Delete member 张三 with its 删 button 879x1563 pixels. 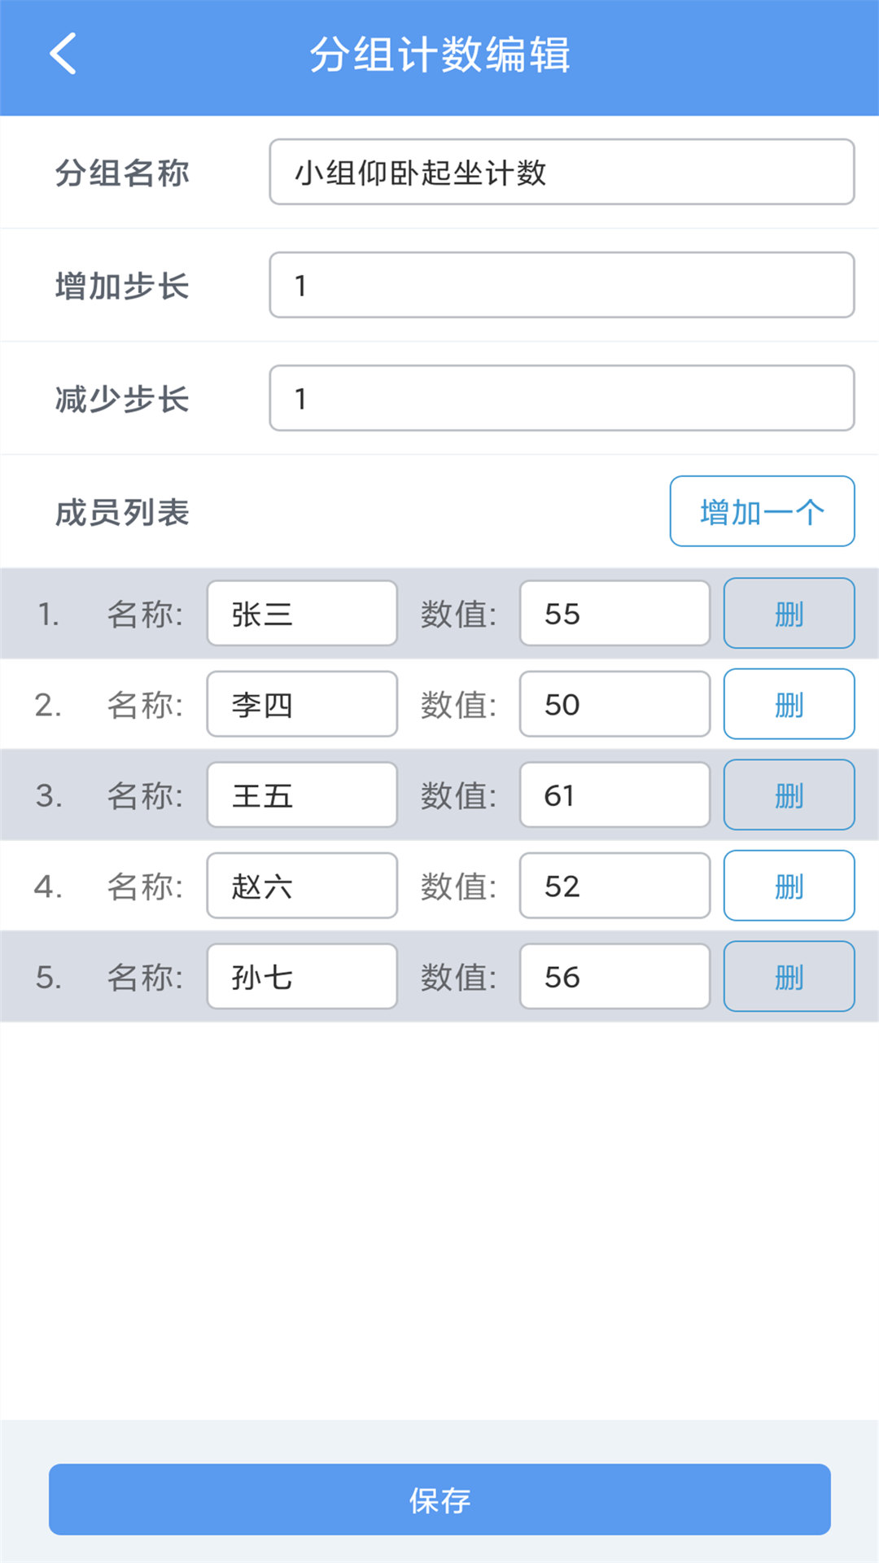pos(788,613)
